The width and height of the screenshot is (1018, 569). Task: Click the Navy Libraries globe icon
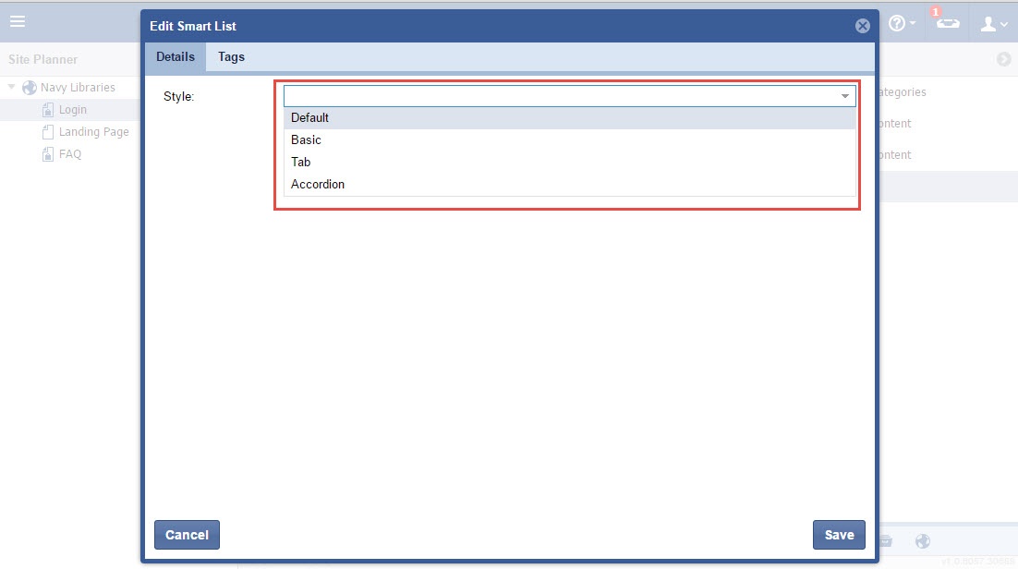(x=30, y=88)
